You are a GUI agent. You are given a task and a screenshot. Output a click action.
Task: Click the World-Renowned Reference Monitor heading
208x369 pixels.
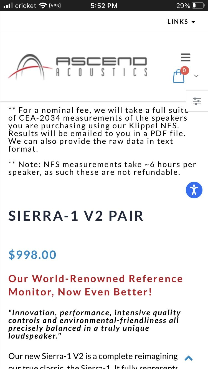(96, 285)
